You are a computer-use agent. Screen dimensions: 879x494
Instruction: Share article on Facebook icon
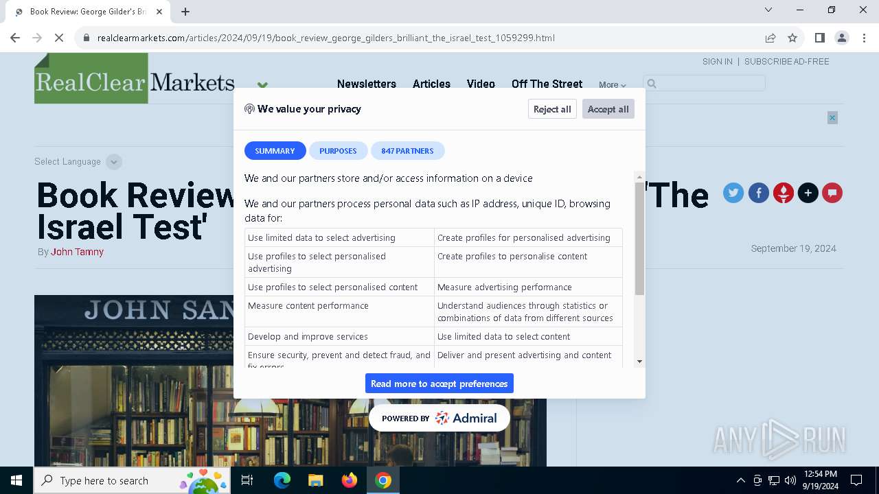(759, 193)
